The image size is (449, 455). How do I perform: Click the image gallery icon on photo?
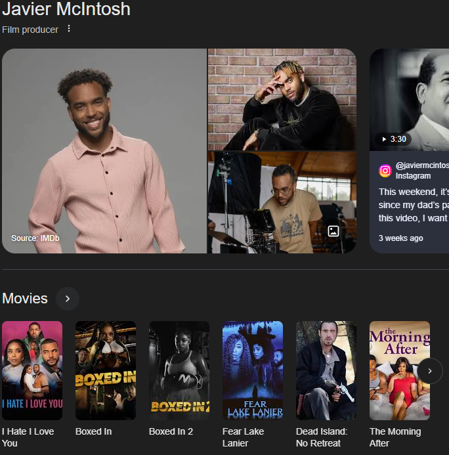coord(333,231)
